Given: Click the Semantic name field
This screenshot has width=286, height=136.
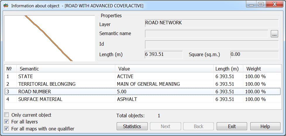Looking at the screenshot, I should pos(206,34).
